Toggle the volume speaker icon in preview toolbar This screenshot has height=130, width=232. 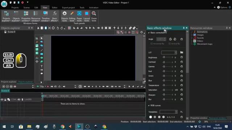click(64, 87)
